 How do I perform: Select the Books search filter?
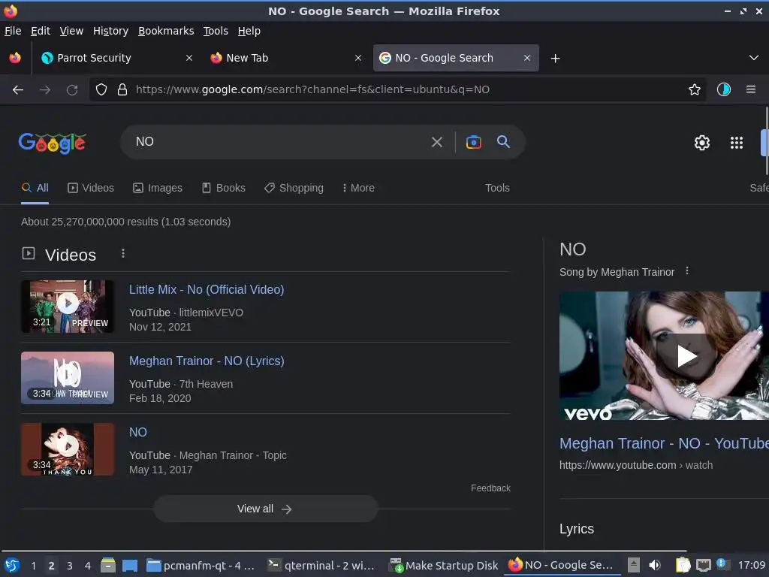point(224,188)
